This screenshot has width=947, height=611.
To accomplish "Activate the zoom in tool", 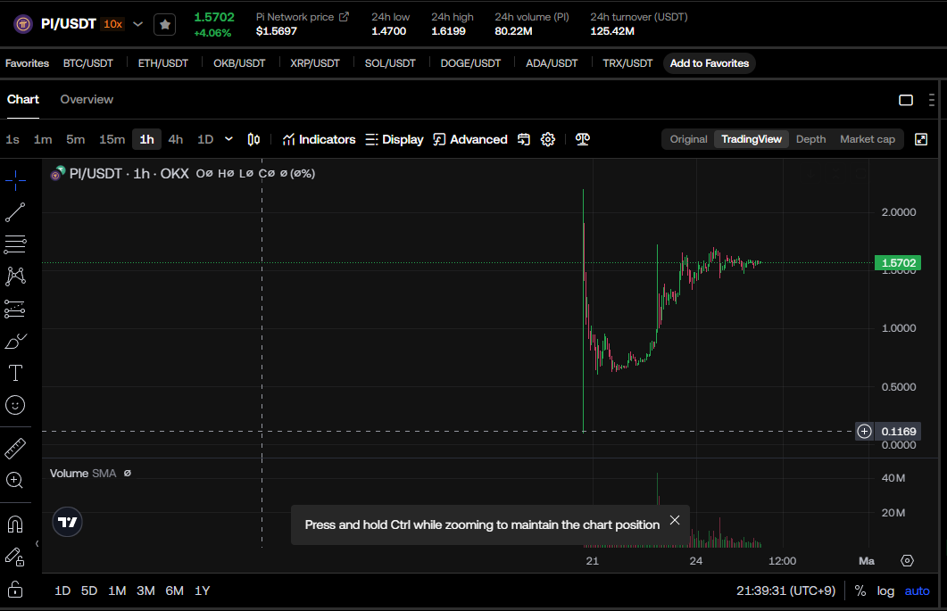I will 15,481.
